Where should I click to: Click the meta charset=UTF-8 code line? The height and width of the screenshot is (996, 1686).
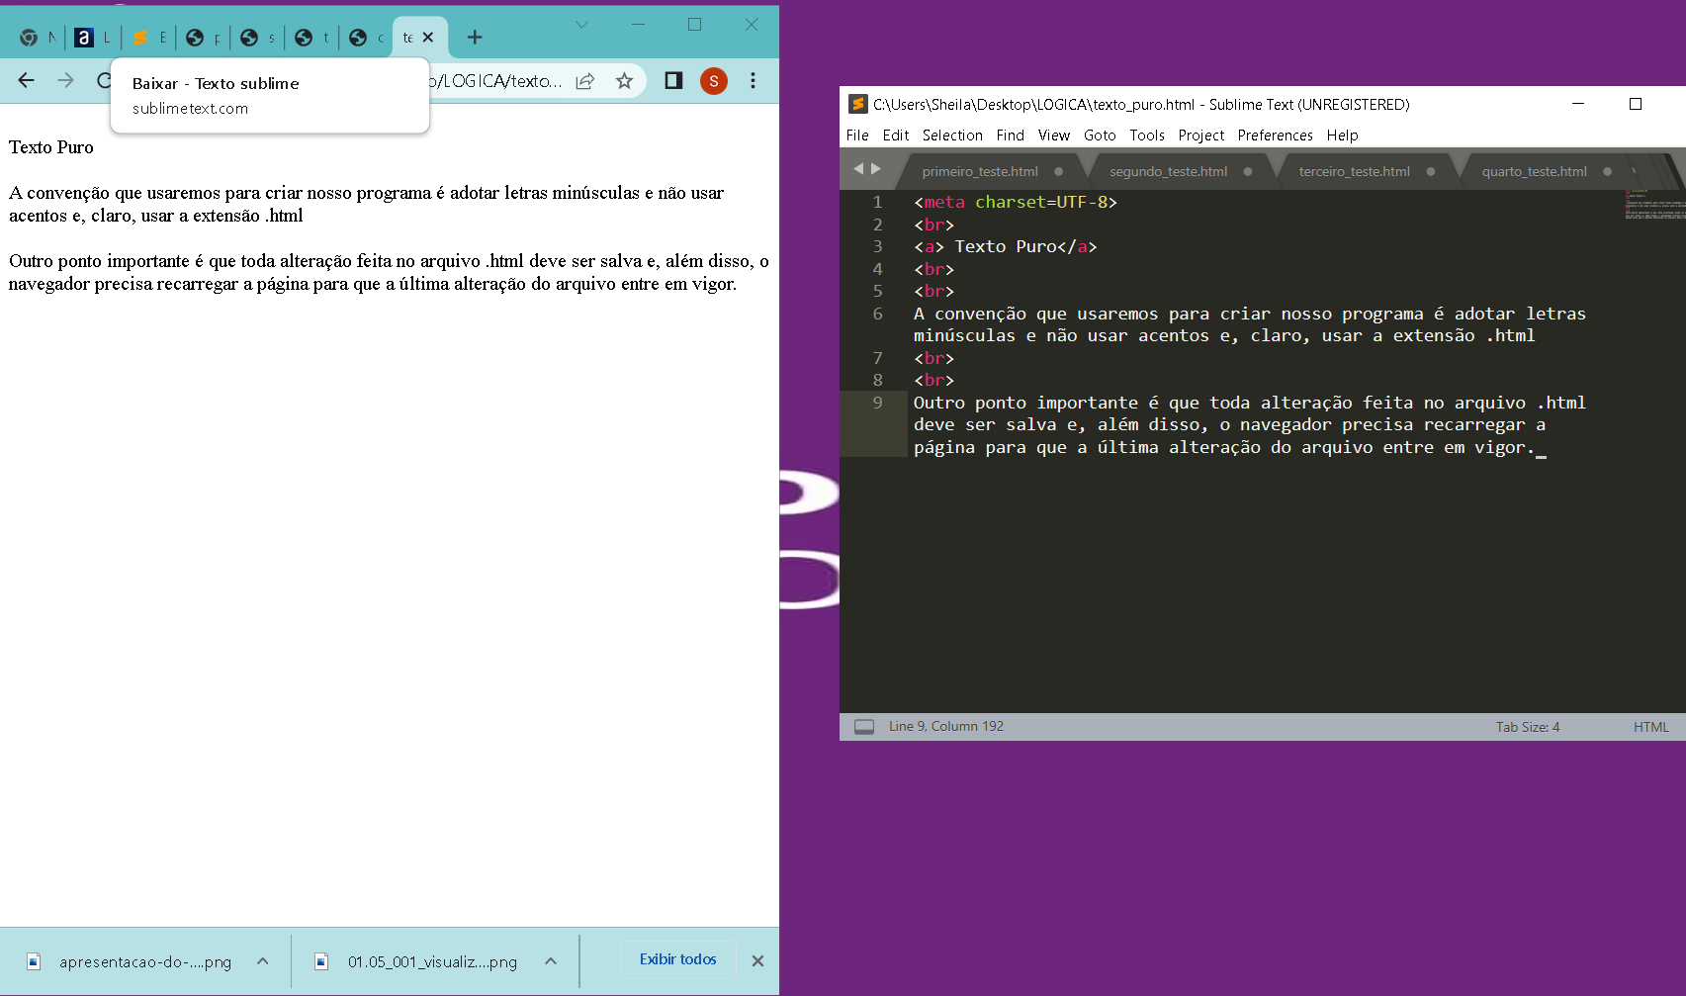coord(1016,202)
